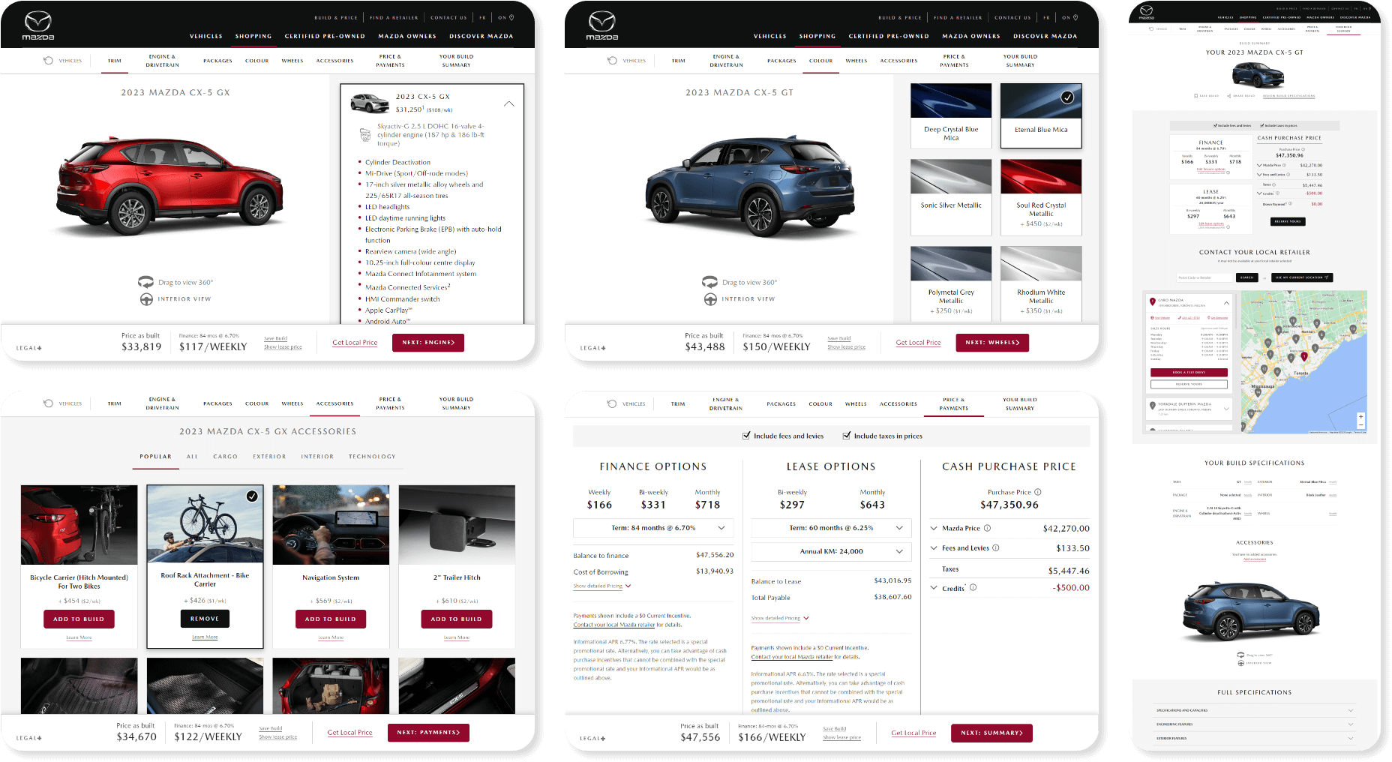Switch to the Cargo accessories tab
The width and height of the screenshot is (1392, 762).
(225, 457)
